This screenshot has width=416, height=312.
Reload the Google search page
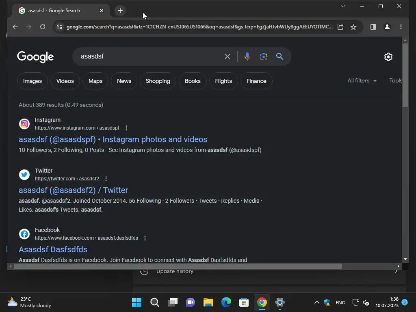point(42,27)
